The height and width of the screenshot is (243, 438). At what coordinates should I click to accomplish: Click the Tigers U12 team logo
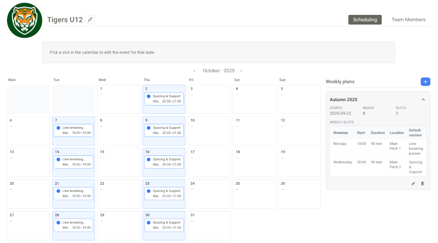pyautogui.click(x=25, y=20)
